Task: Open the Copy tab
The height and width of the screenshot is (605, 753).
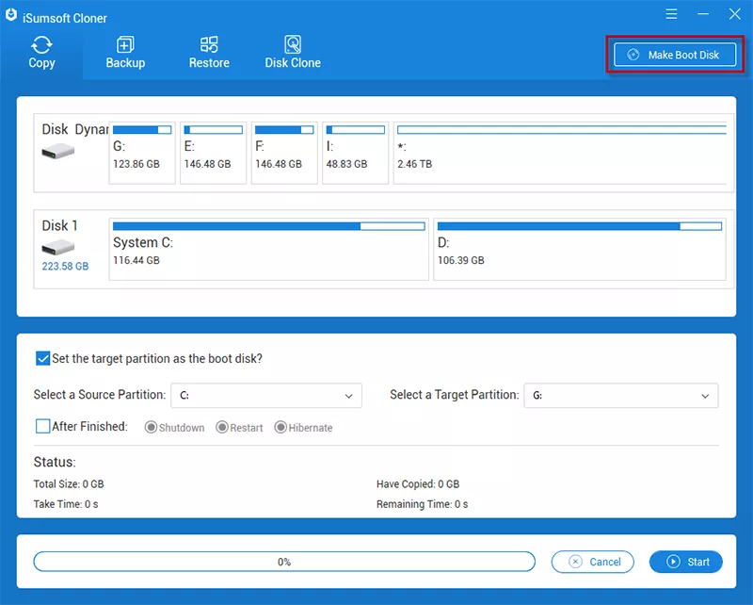Action: tap(41, 53)
